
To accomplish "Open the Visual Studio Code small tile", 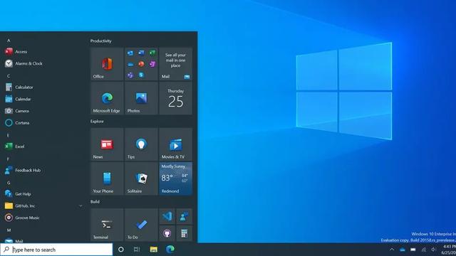I will (x=167, y=216).
